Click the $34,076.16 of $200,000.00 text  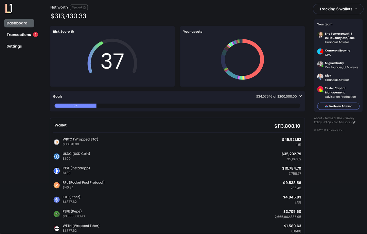tap(276, 96)
